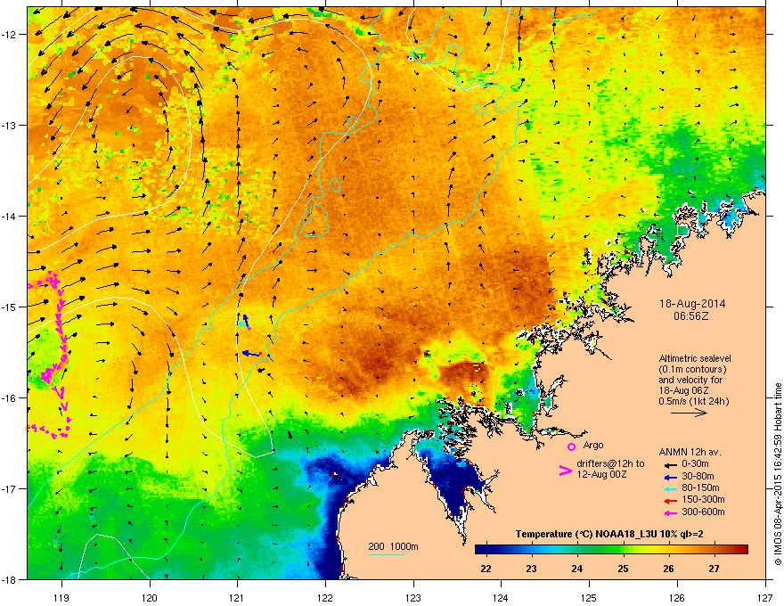Click the latitude axis label -12
This screenshot has height=606, width=784.
coord(10,35)
